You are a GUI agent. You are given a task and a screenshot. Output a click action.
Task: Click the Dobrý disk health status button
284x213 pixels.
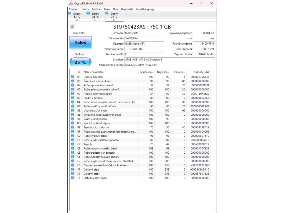[80, 43]
